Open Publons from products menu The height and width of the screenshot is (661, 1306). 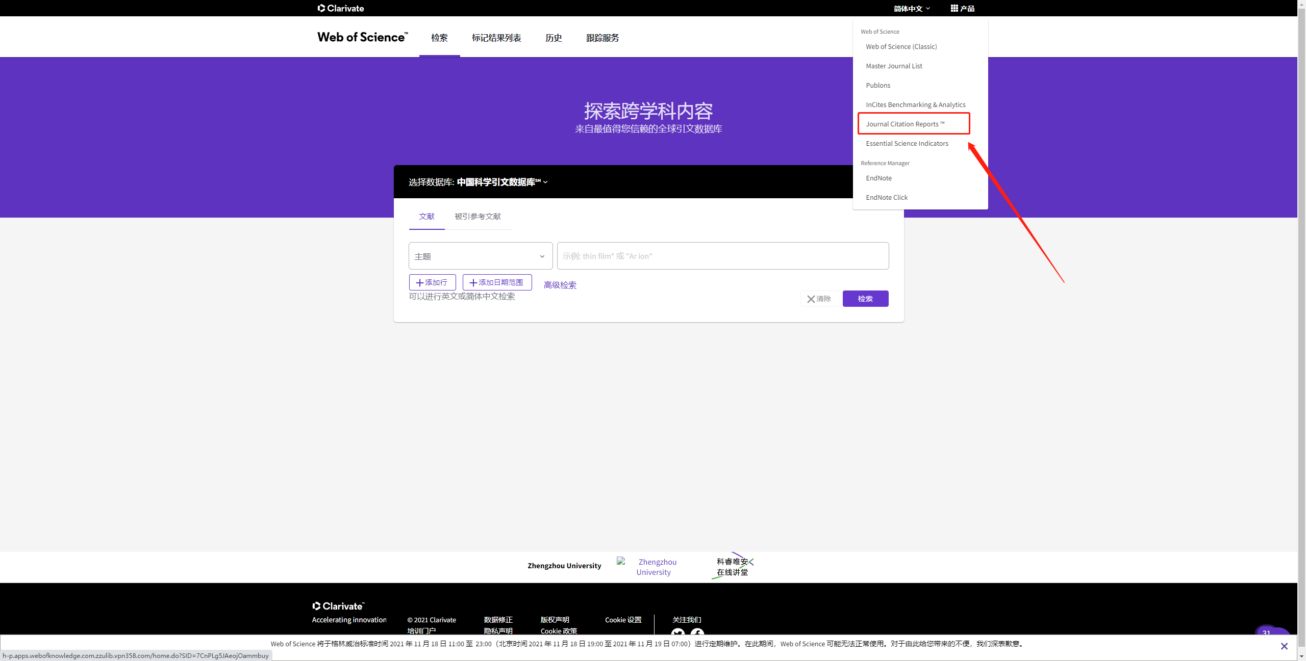click(x=878, y=85)
